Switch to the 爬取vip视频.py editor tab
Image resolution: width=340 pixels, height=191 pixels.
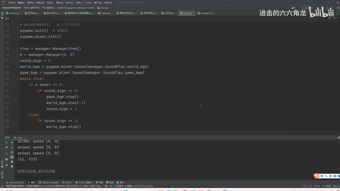127,13
